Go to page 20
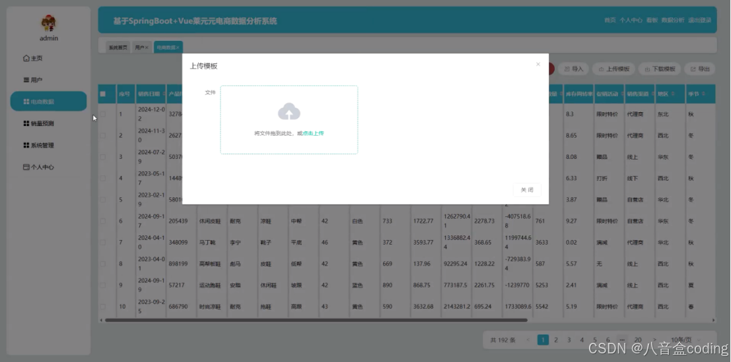Image resolution: width=731 pixels, height=362 pixels. click(638, 340)
